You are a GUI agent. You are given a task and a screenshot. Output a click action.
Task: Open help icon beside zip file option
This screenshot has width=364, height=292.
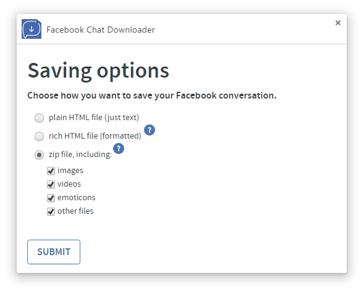click(119, 148)
